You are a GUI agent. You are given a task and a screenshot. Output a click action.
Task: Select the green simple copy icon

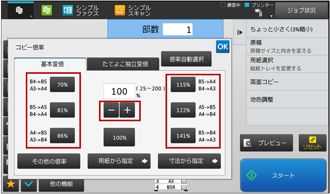click(x=47, y=10)
